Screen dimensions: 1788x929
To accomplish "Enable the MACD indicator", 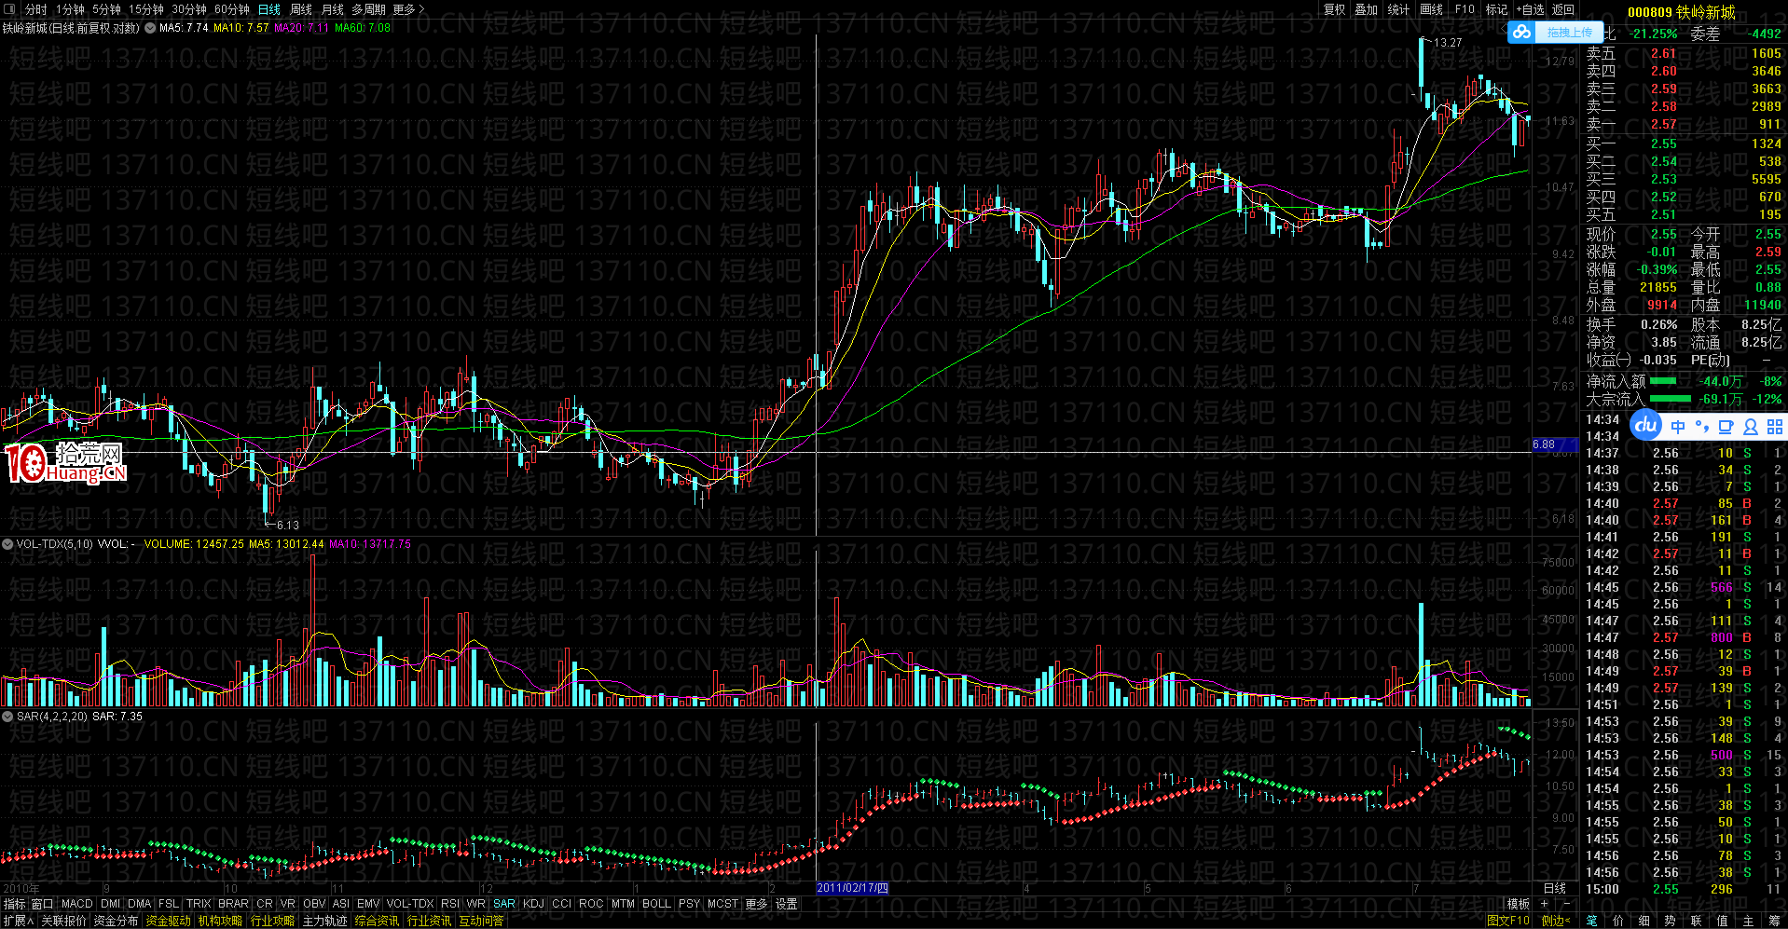I will coord(77,904).
